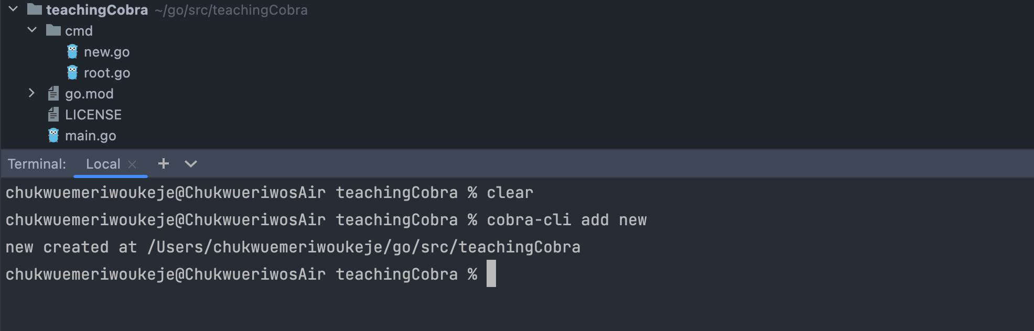Switch to the Local terminal tab
The height and width of the screenshot is (331, 1034).
point(103,164)
